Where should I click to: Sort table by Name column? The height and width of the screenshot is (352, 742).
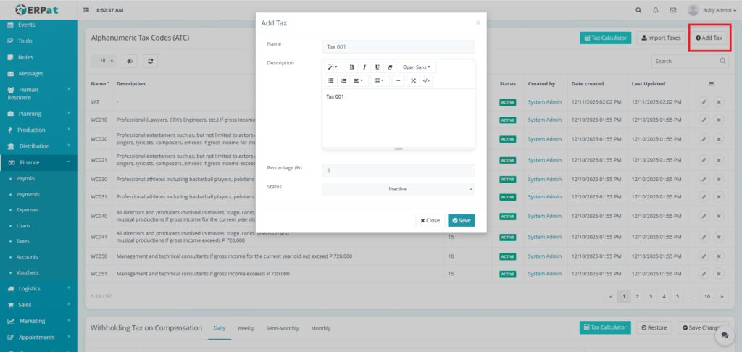[x=100, y=84]
